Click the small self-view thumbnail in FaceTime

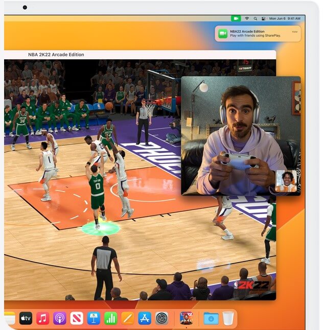(286, 181)
